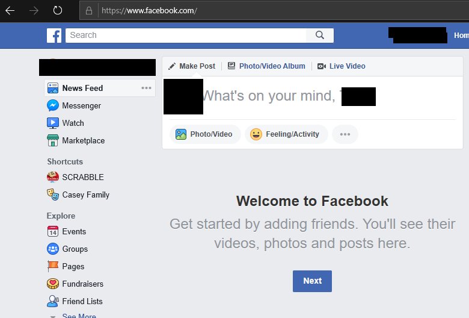Expand more post options ellipsis button
This screenshot has height=318, width=469.
(345, 134)
